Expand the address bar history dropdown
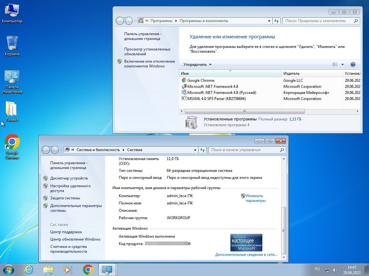Viewport: 369px width, 276px height. click(x=269, y=20)
